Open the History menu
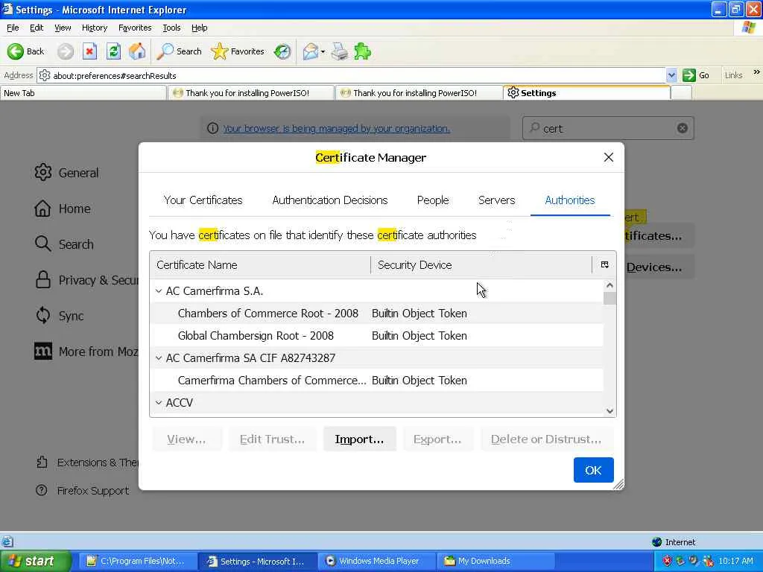This screenshot has width=763, height=572. [95, 28]
